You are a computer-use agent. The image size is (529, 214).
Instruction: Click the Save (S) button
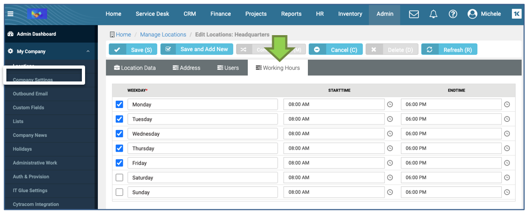click(133, 50)
